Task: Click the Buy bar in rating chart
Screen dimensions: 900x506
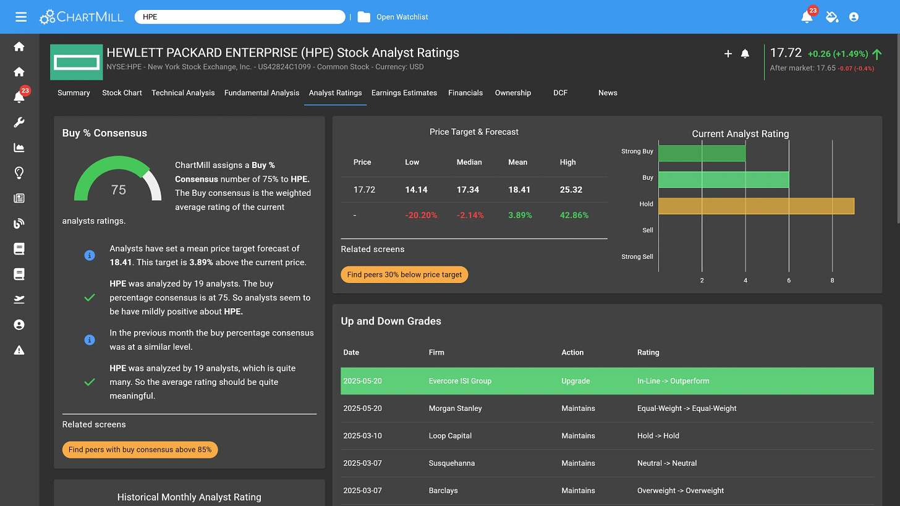Action: point(723,179)
